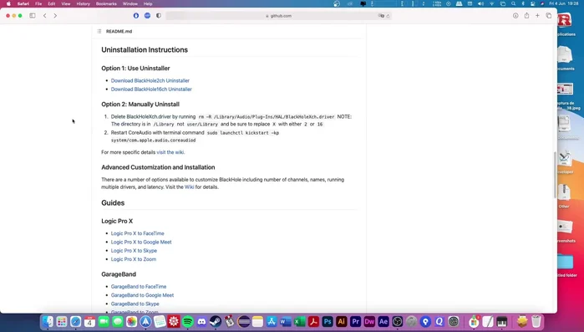Open Adobe Acrobat from the Dock
The image size is (584, 332).
click(313, 322)
